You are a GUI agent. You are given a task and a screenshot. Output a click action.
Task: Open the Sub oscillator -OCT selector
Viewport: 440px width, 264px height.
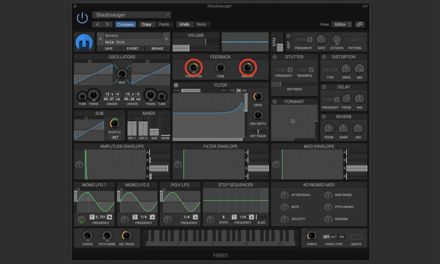pos(114,138)
